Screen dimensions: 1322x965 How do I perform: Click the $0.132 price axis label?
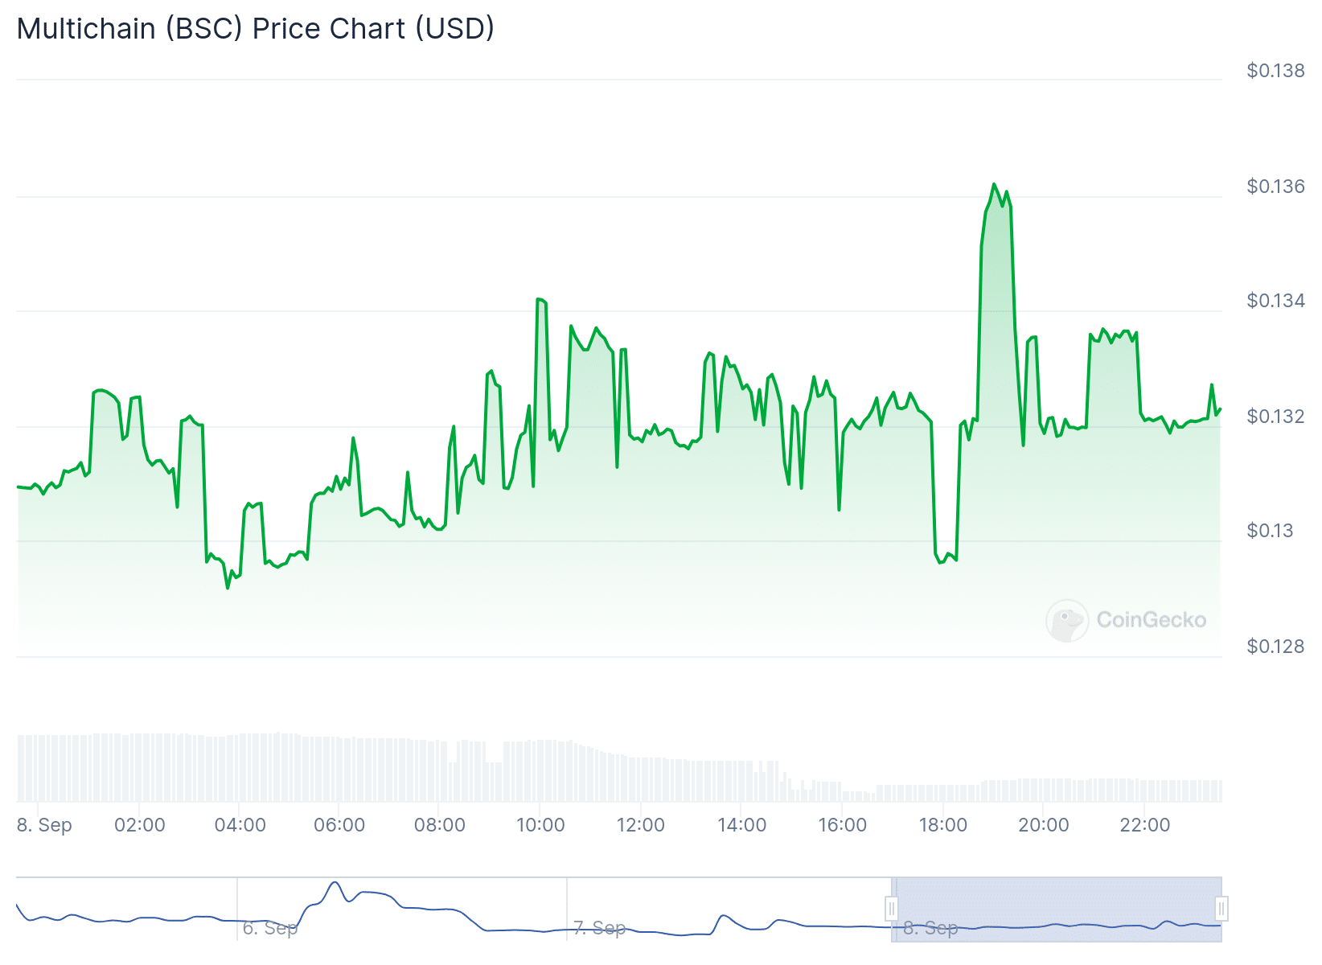[x=1275, y=417]
